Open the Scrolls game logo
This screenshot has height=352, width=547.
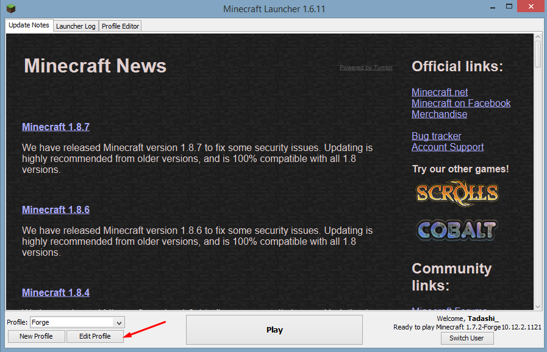[x=457, y=192]
